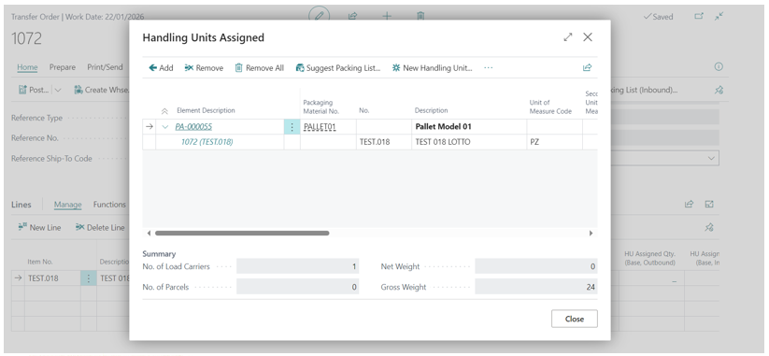Click the No. of Parcels field

click(x=298, y=288)
